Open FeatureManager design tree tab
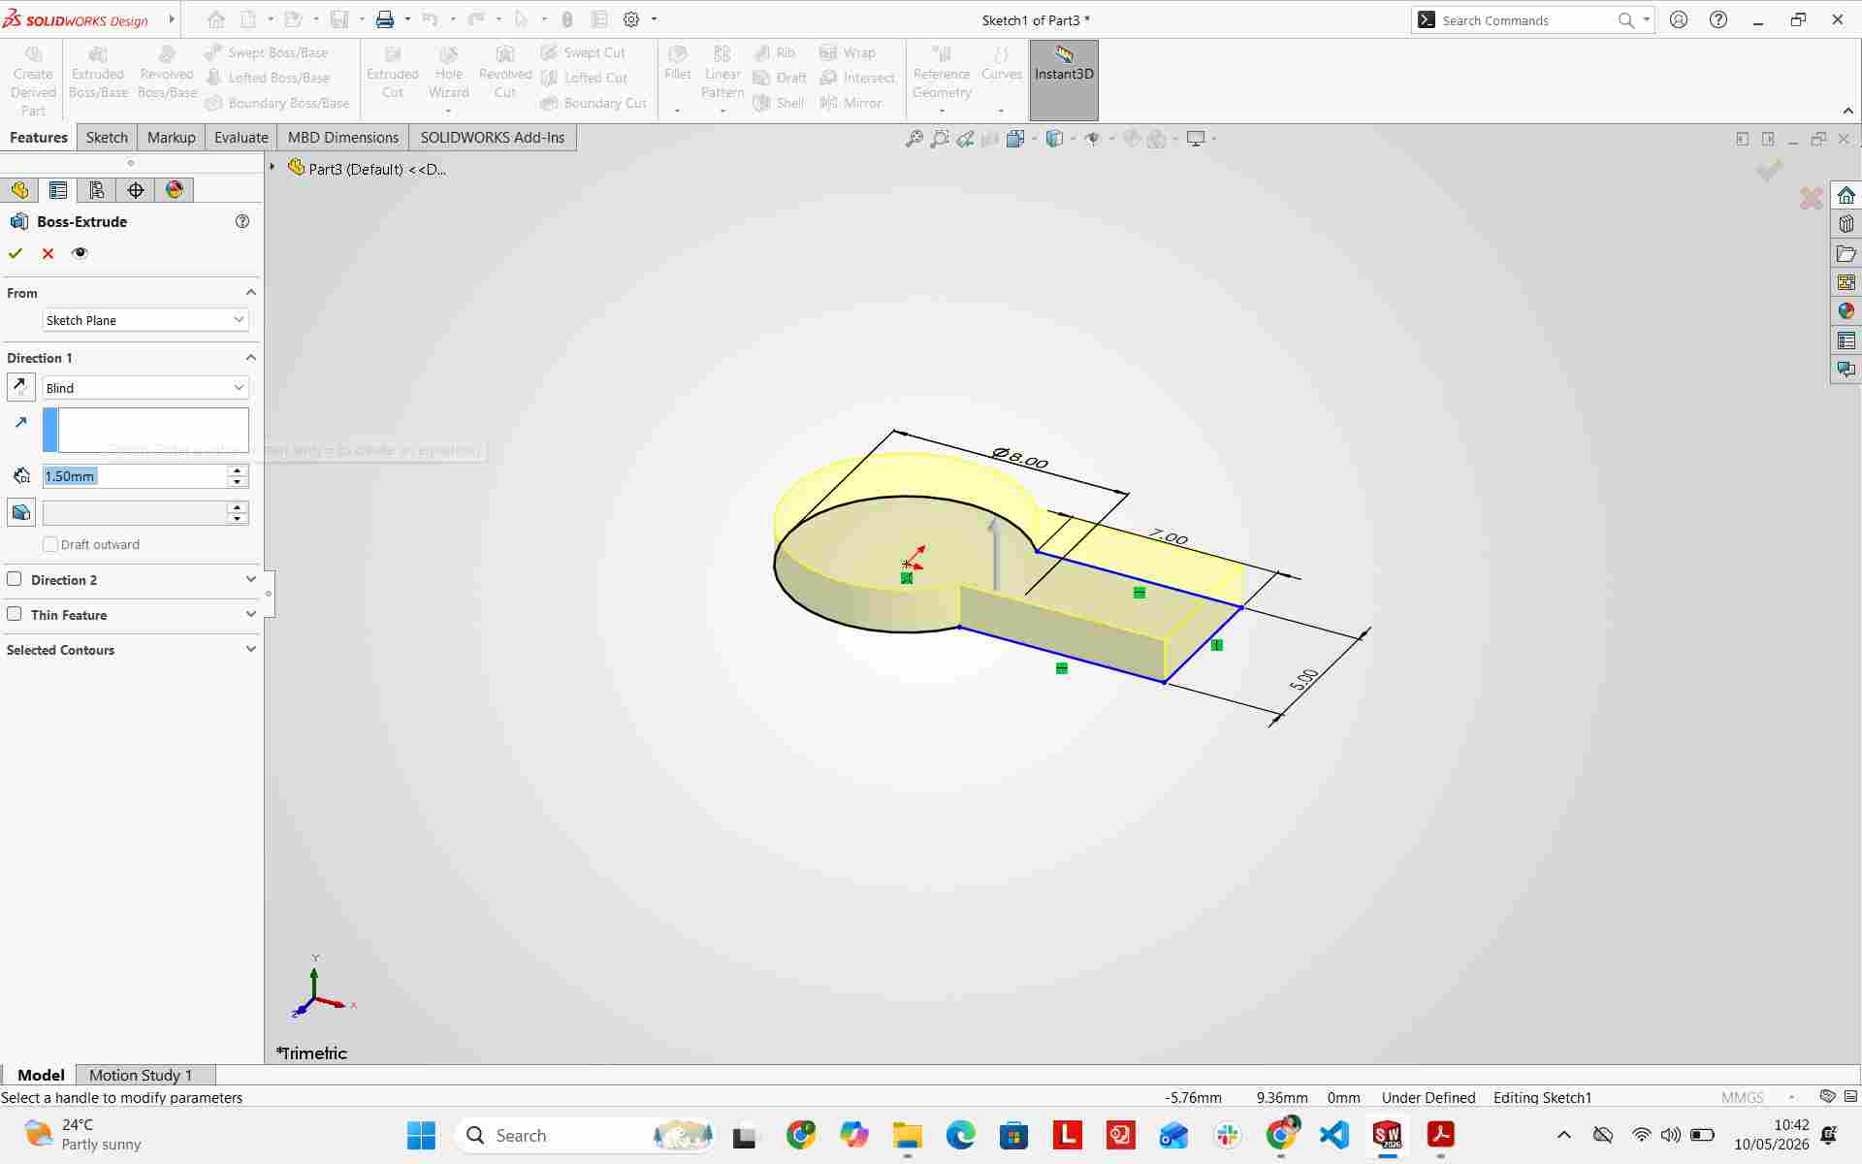 tap(19, 190)
